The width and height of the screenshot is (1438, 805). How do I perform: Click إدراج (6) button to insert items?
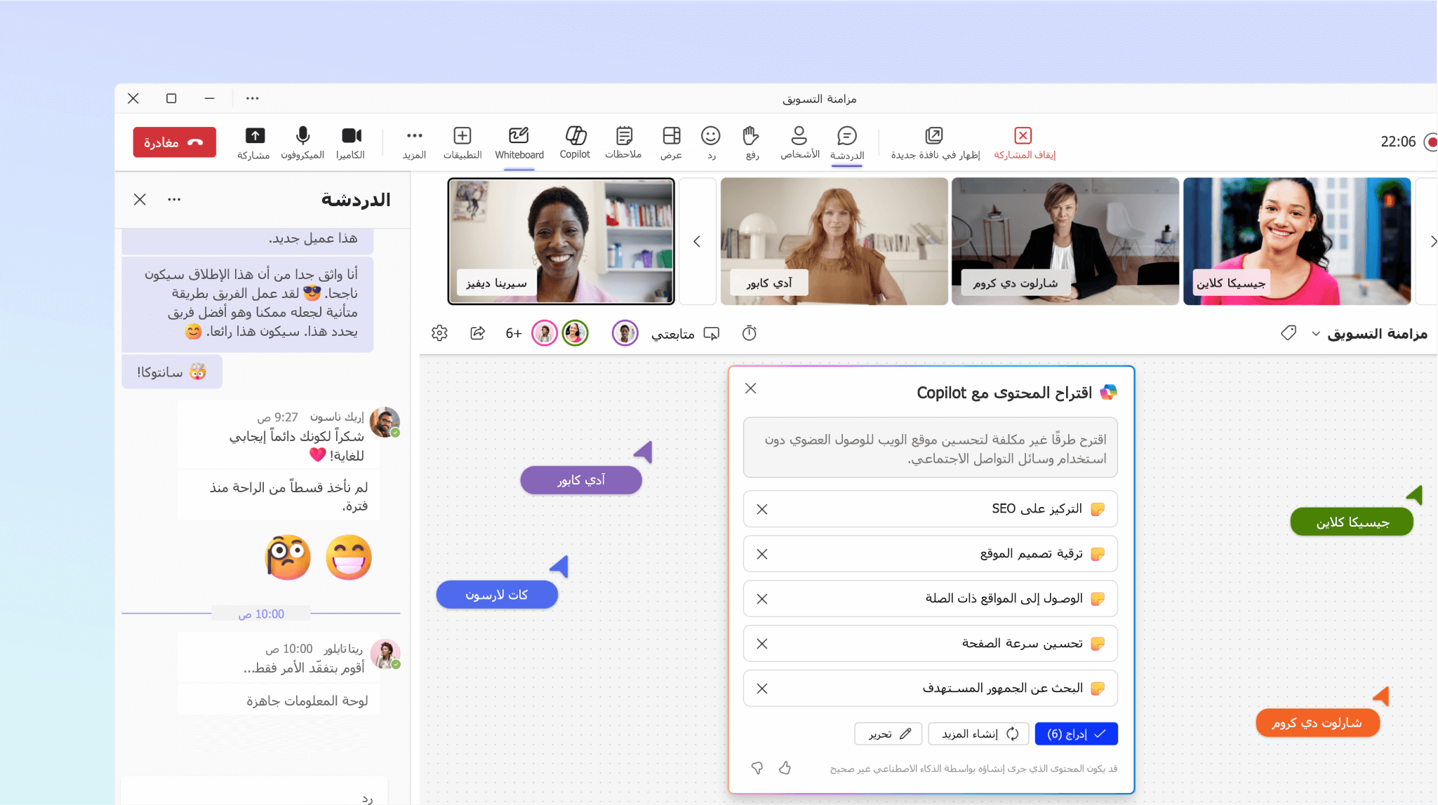[1076, 733]
